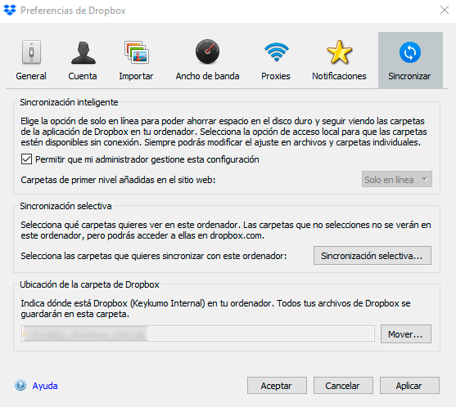
Task: Select the Notificaciones star icon
Action: 339,52
